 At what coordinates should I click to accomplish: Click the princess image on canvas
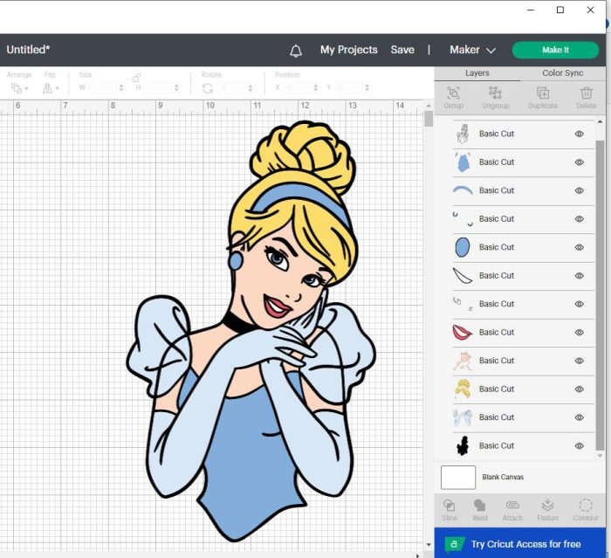pyautogui.click(x=251, y=332)
